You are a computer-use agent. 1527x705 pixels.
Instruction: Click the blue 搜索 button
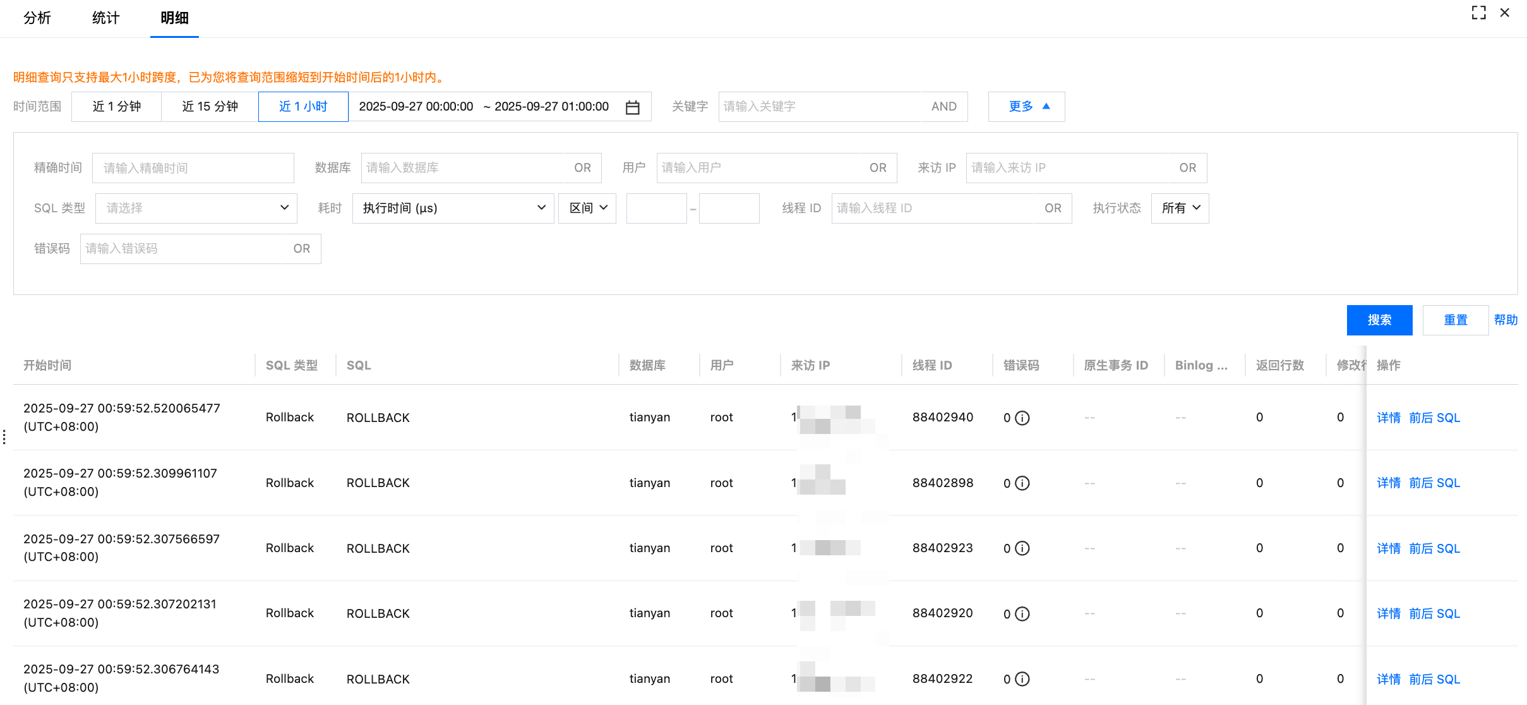[x=1379, y=320]
